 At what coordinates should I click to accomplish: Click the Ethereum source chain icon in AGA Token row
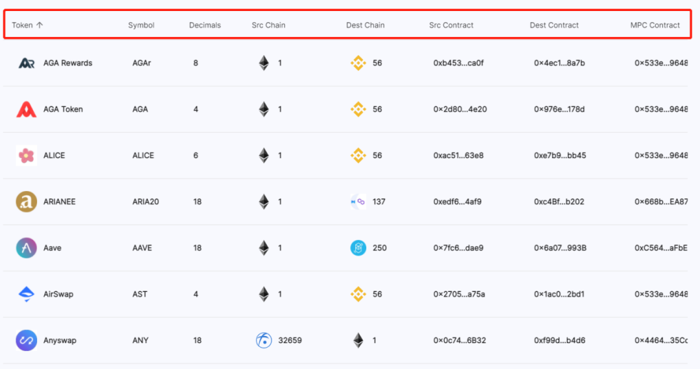(264, 109)
